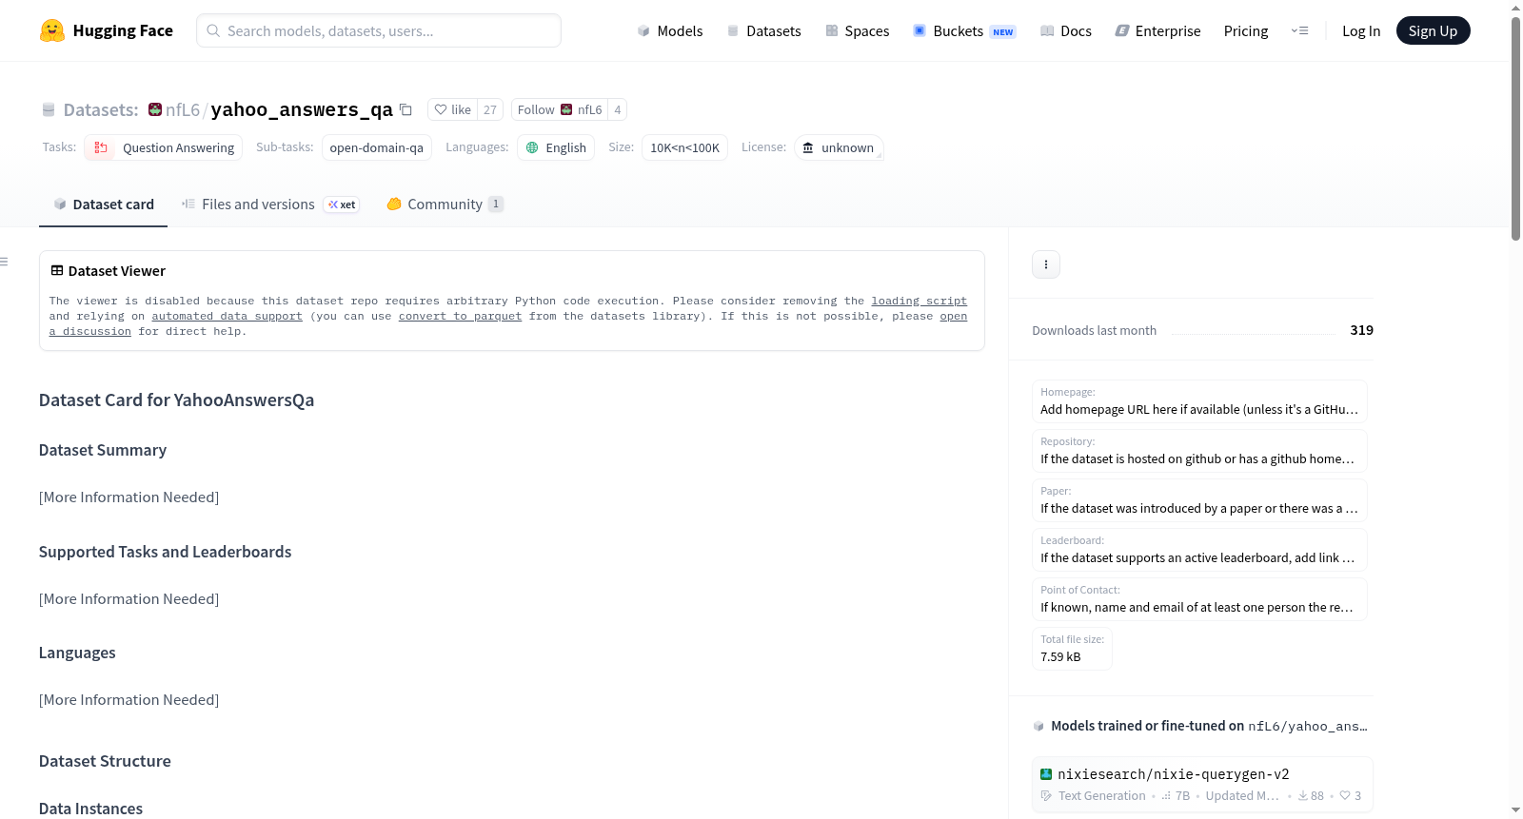
Task: Follow the 'automated data support' link
Action: pyautogui.click(x=227, y=316)
